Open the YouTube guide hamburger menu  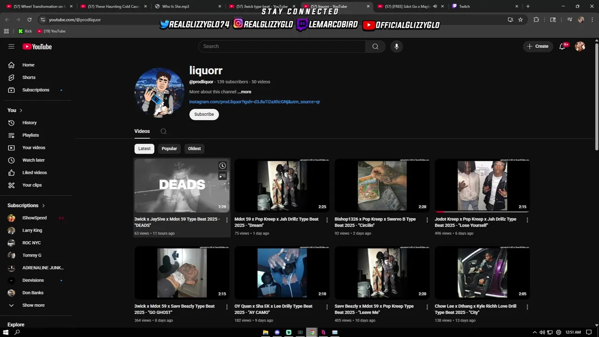[11, 46]
